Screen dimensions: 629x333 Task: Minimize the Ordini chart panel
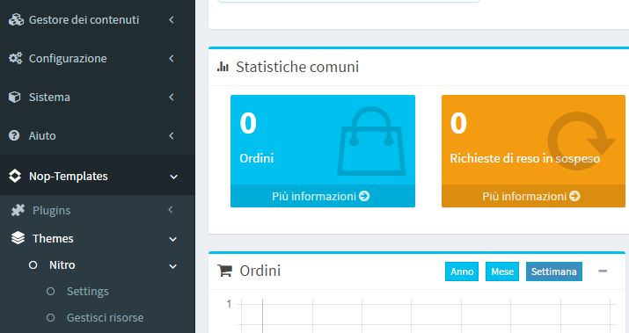(603, 271)
